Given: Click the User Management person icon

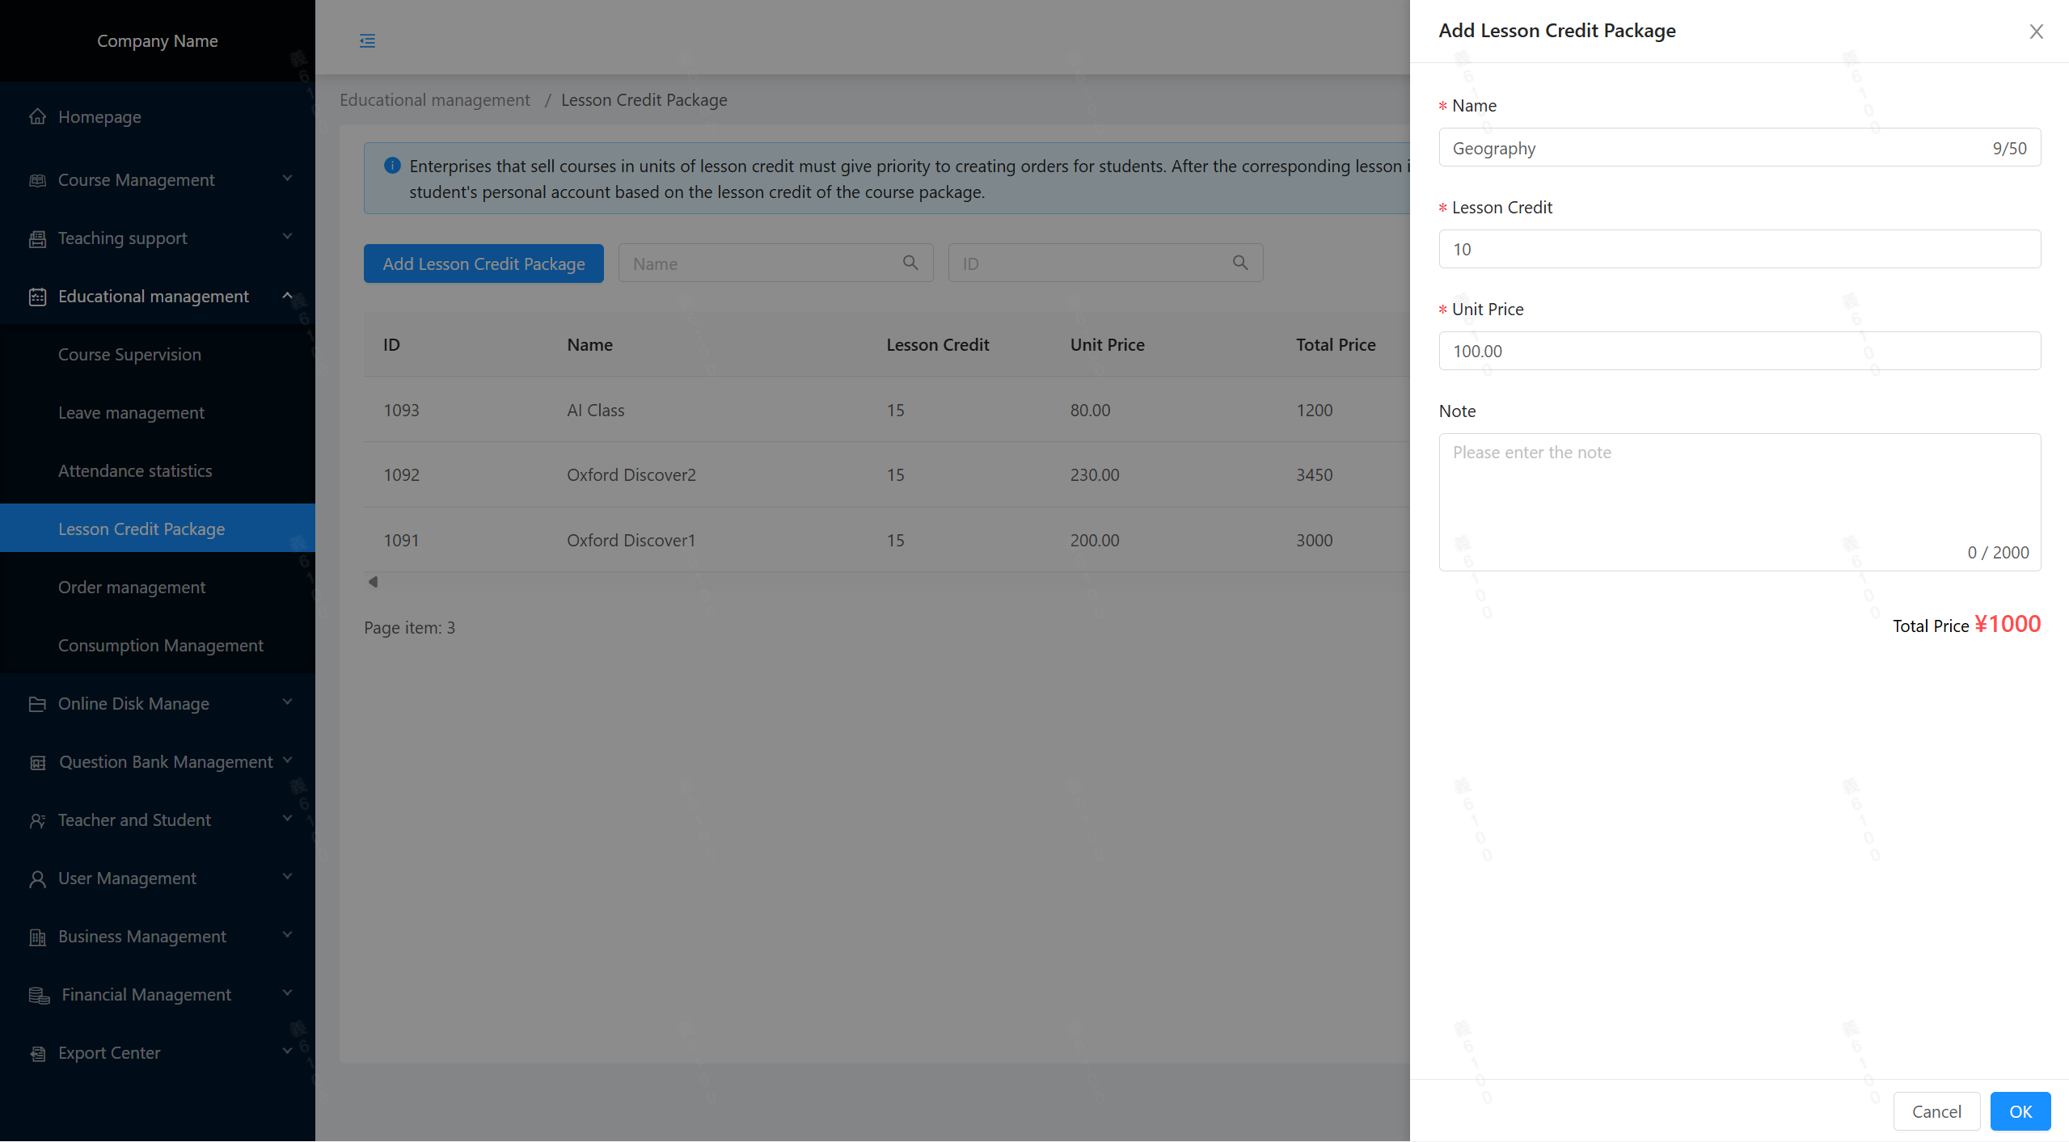Looking at the screenshot, I should [37, 879].
